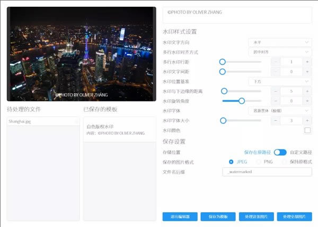Select the PNG format radio button
This screenshot has height=227, width=318.
point(259,162)
